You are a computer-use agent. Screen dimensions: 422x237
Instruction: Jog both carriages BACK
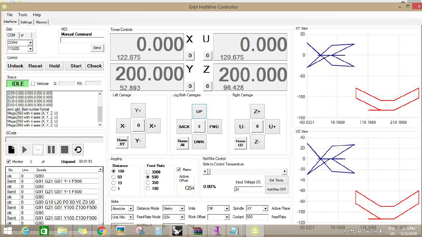pos(184,126)
